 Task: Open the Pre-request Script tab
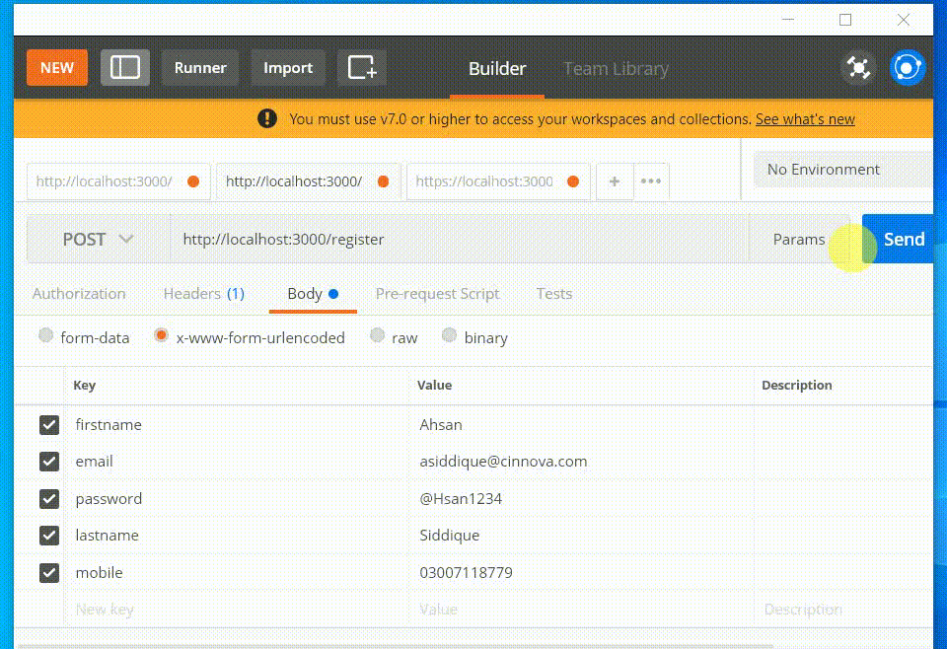pyautogui.click(x=437, y=293)
